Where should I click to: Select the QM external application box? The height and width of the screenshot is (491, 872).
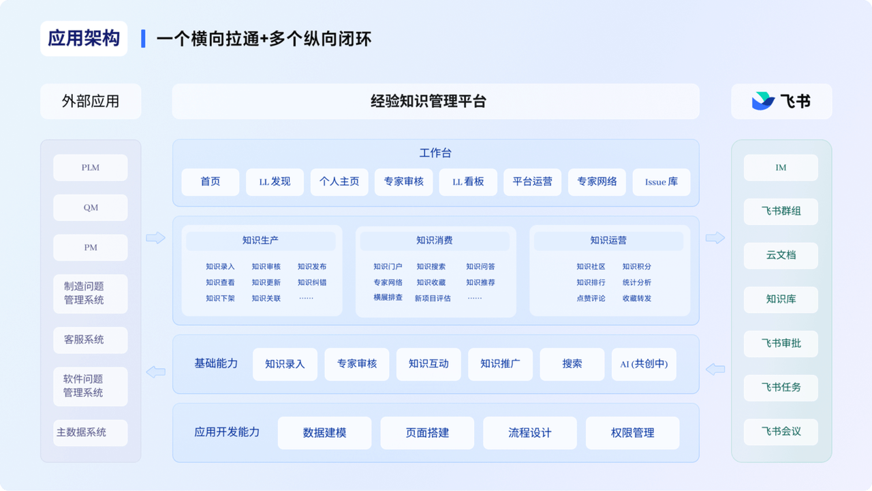click(91, 208)
